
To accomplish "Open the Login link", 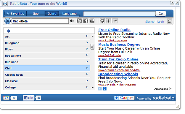I will point(160,22).
